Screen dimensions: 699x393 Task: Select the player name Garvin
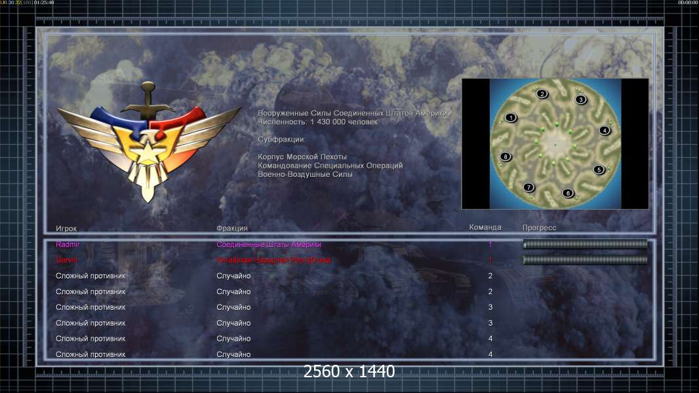tap(66, 260)
